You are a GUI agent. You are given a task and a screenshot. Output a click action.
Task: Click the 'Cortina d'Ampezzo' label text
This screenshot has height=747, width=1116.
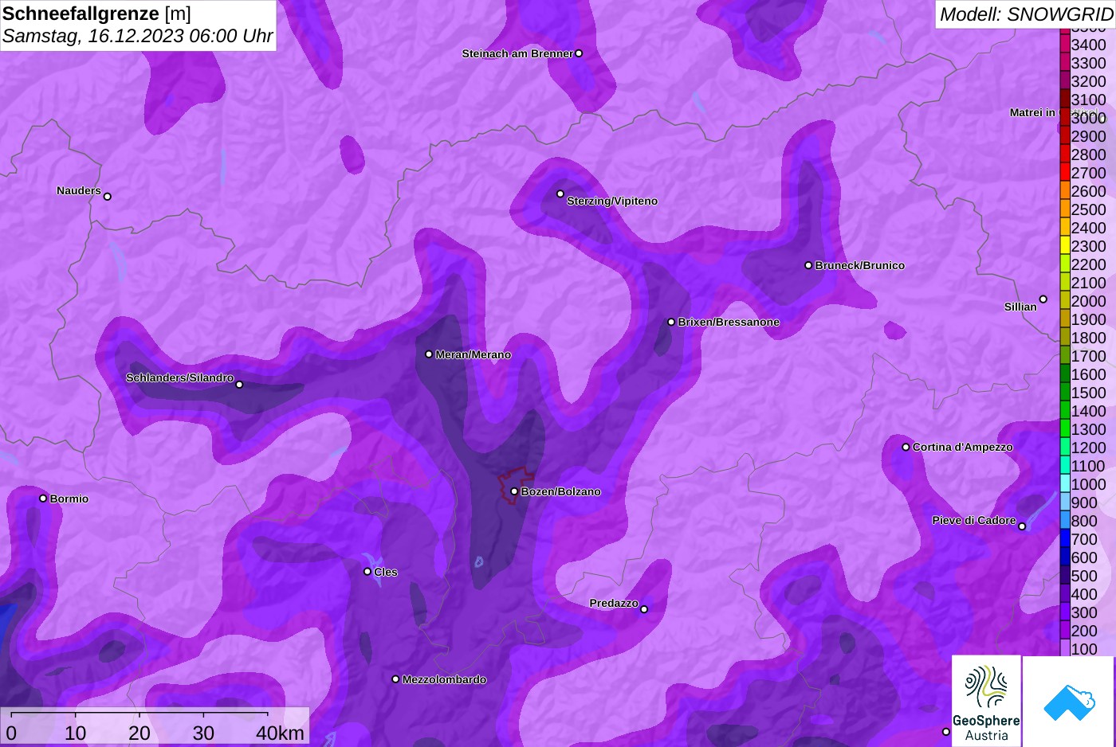pyautogui.click(x=963, y=447)
